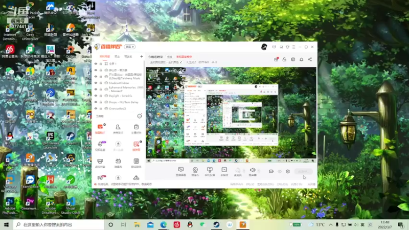Screen dimensions: 409x230
Task: Add a phone screen-cast source
Action: pos(210,172)
